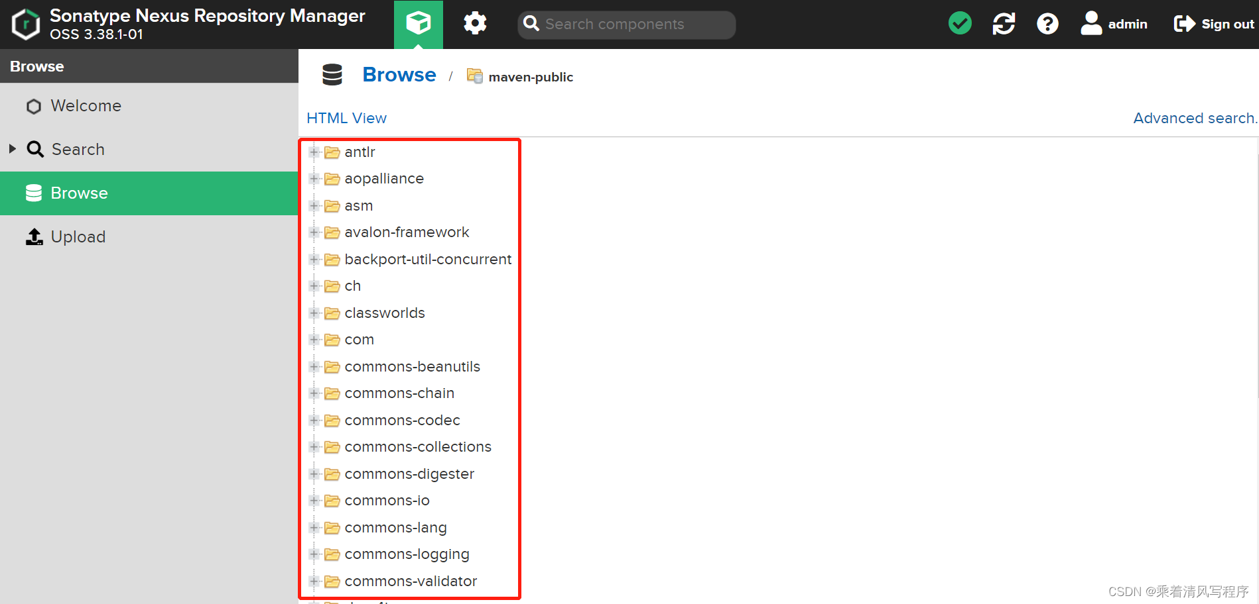The height and width of the screenshot is (604, 1259).
Task: Expand the commons-validator folder node
Action: (314, 581)
